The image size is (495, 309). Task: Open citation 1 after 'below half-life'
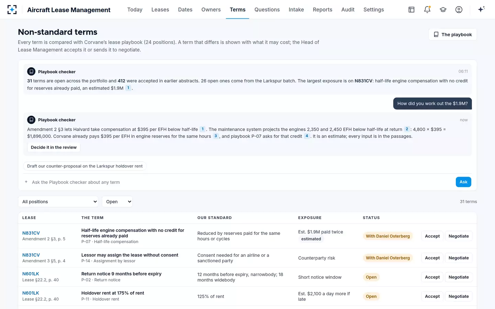203,129
